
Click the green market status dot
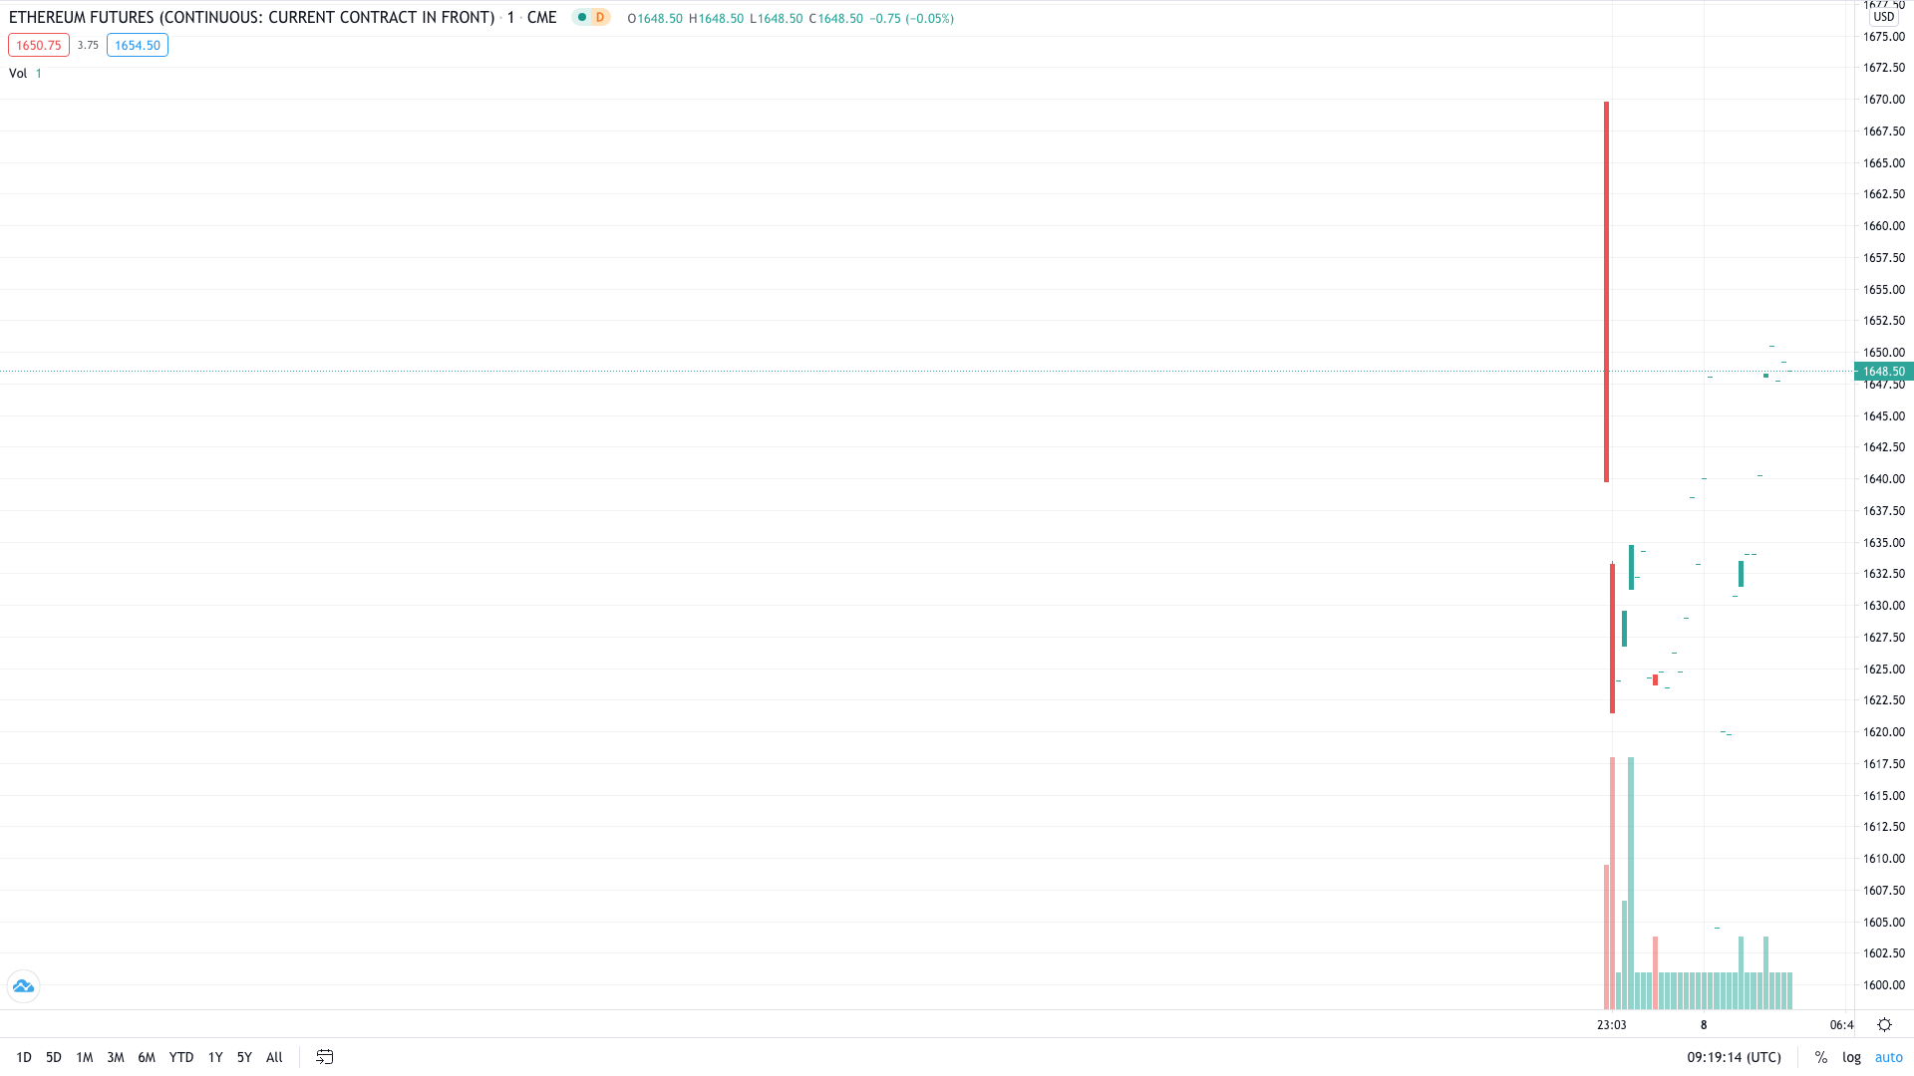point(582,17)
